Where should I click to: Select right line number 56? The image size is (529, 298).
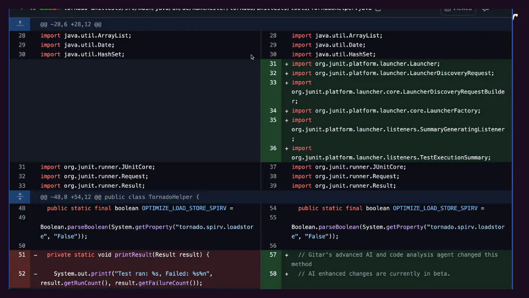pos(273,246)
